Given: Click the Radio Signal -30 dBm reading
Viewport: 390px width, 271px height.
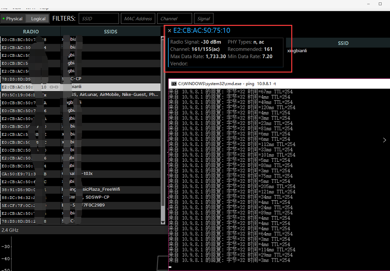Looking at the screenshot, I should click(210, 42).
